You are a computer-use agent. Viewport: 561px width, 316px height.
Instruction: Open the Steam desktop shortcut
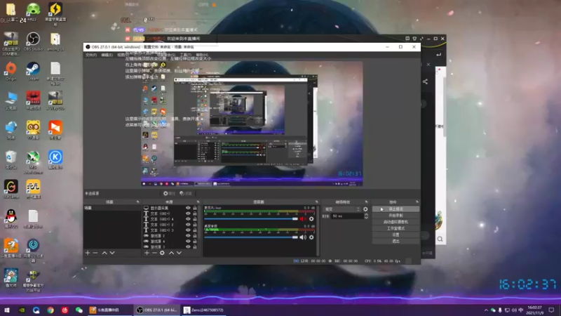pos(33,71)
